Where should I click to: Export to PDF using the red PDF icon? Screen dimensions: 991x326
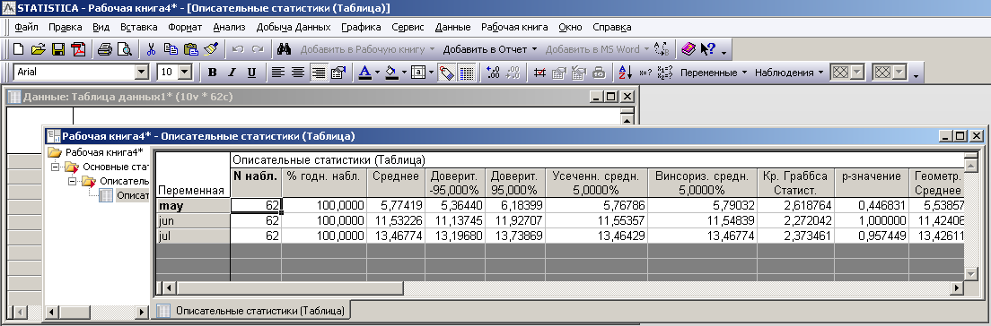click(x=78, y=49)
